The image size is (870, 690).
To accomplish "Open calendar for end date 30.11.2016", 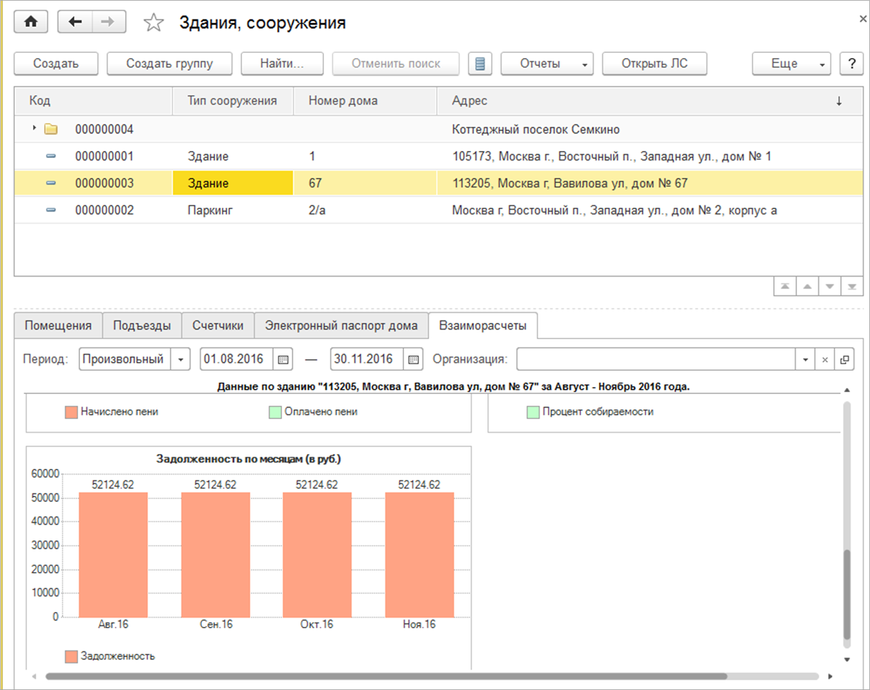I will [x=413, y=359].
